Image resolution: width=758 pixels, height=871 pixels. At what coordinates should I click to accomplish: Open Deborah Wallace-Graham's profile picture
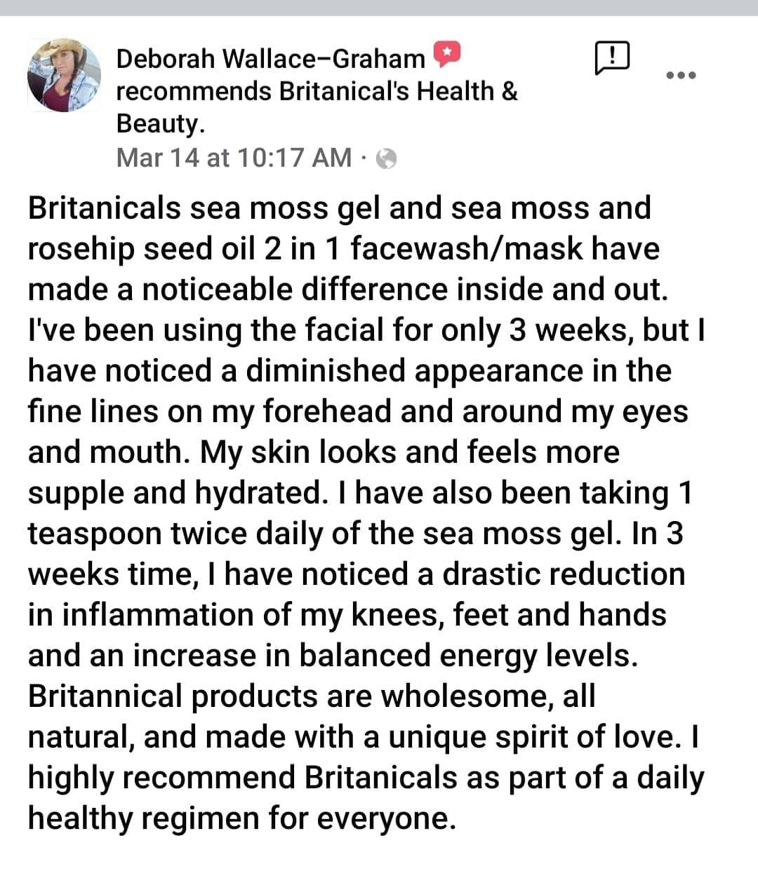(64, 76)
